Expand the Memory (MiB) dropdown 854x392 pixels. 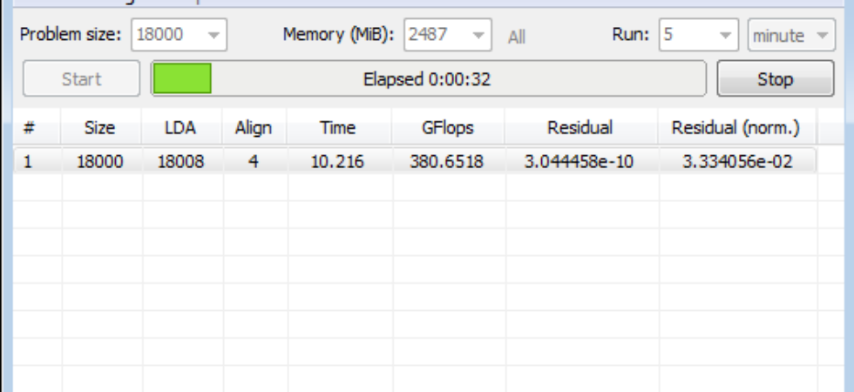click(x=448, y=35)
